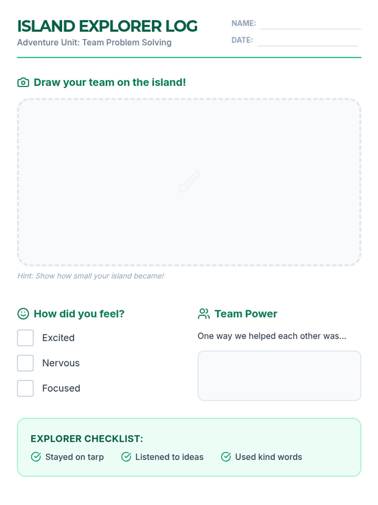Screen dimensions: 378x505
Task: Click the checkmark icon beside Listened to ideas
Action: [x=126, y=457]
